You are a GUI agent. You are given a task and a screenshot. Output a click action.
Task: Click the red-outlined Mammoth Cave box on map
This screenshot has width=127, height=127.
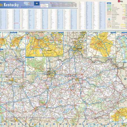(x=42, y=103)
